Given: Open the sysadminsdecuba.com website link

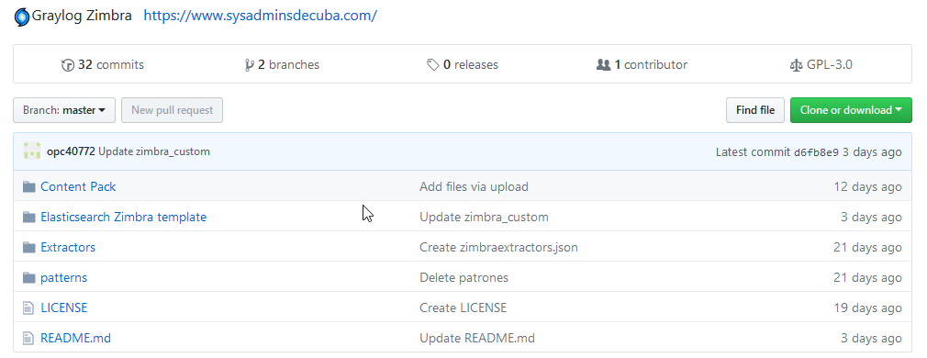Looking at the screenshot, I should point(260,16).
